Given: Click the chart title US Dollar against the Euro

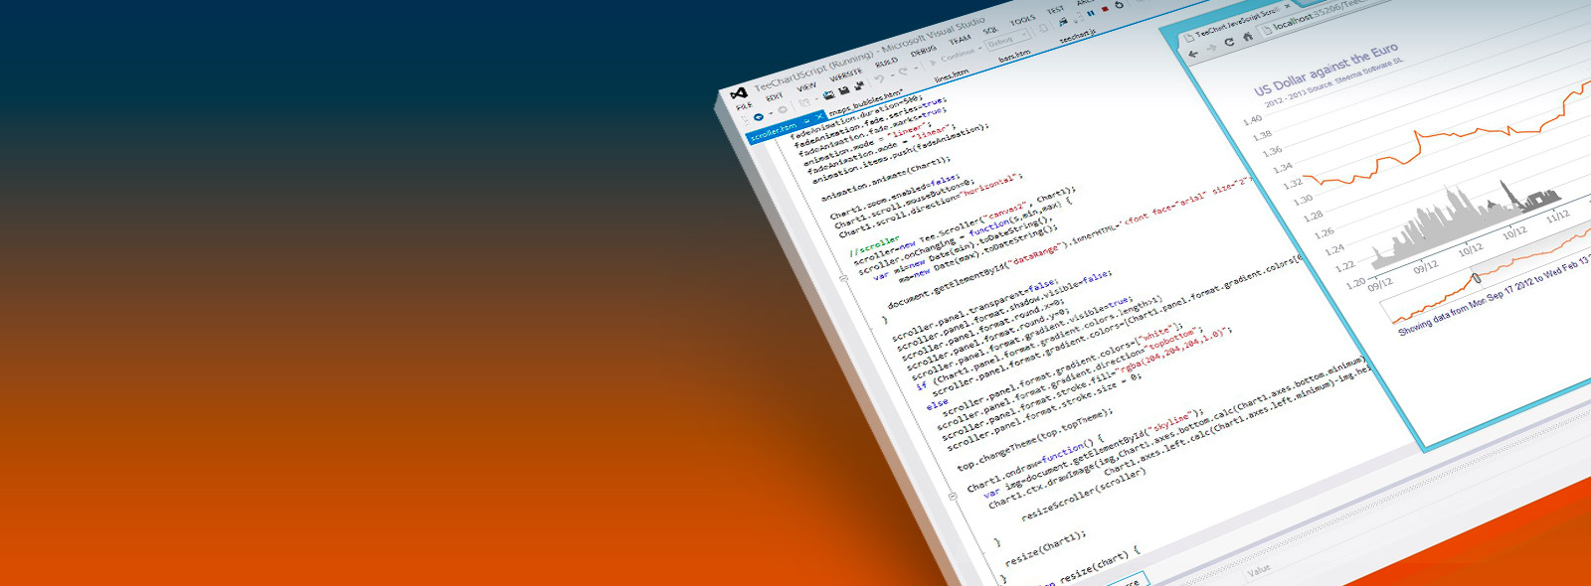Looking at the screenshot, I should pyautogui.click(x=1326, y=70).
